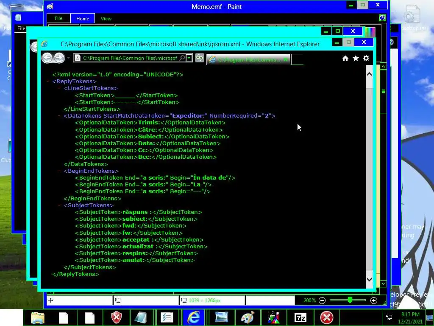
Task: Open the picture viewer icon on taskbar
Action: point(221,318)
